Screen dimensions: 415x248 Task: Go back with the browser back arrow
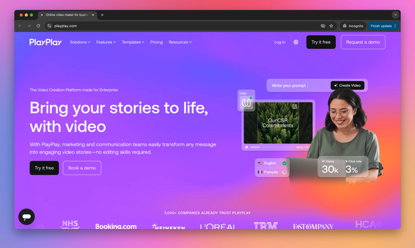pyautogui.click(x=20, y=26)
